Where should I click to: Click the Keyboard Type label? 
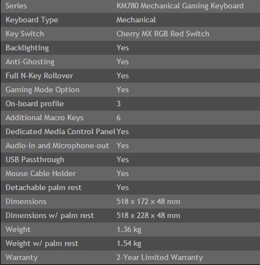pyautogui.click(x=32, y=20)
